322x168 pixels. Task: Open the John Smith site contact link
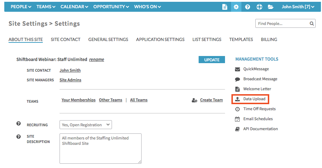click(x=70, y=70)
